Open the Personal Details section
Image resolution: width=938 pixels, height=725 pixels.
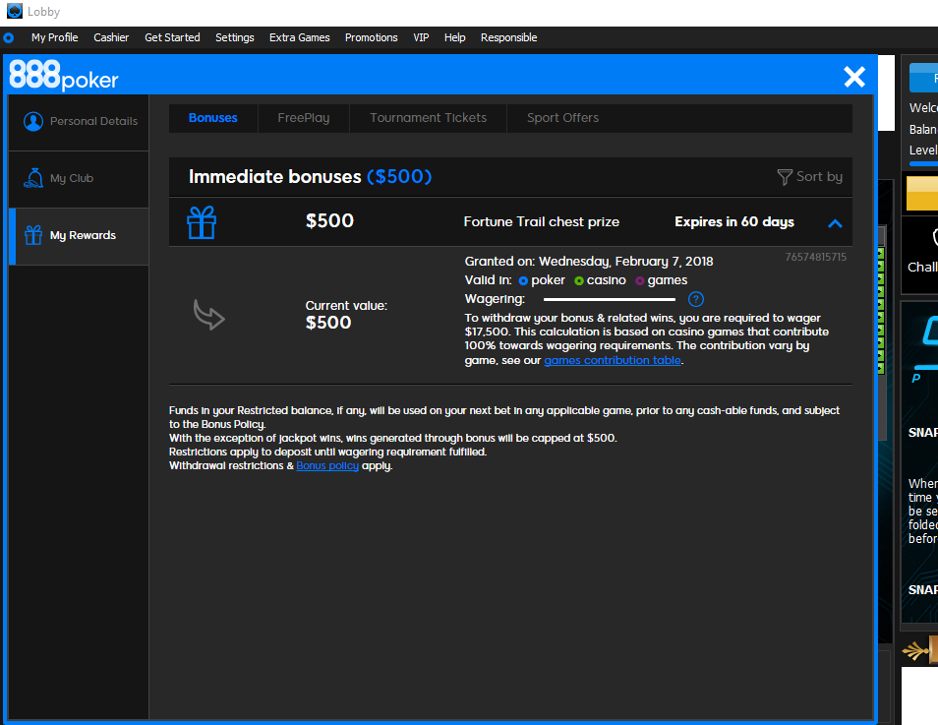[x=79, y=122]
